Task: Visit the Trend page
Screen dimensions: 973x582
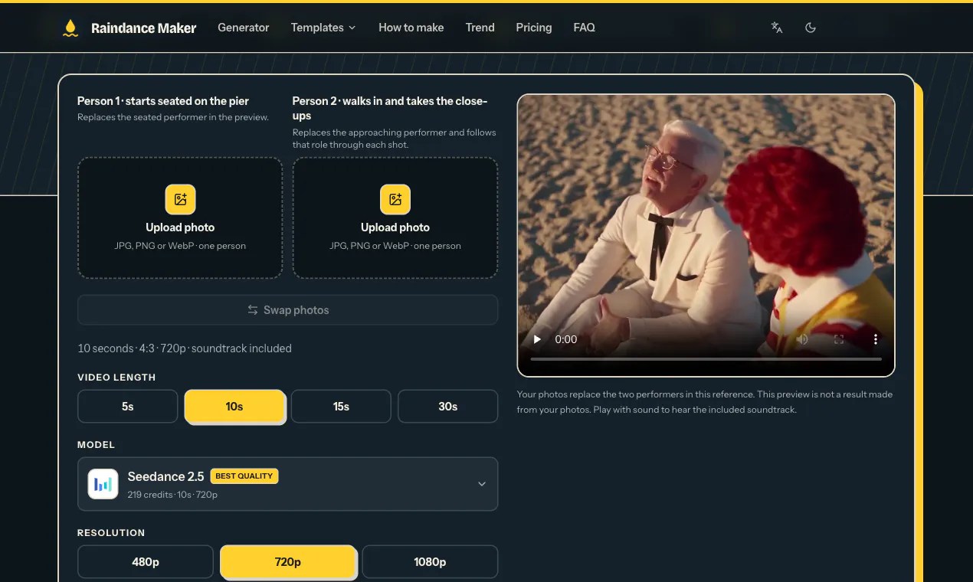Action: tap(480, 28)
